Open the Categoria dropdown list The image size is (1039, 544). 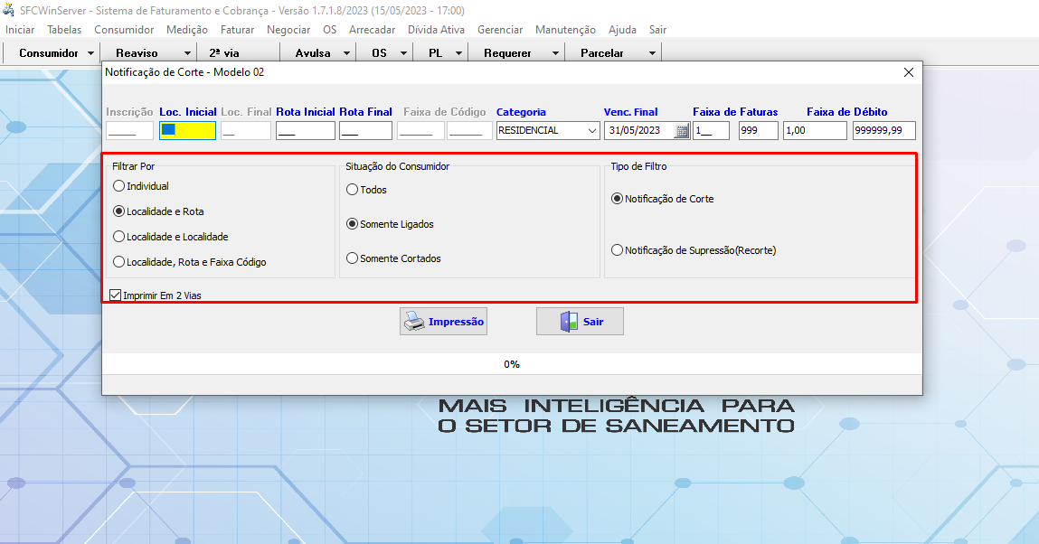pyautogui.click(x=592, y=131)
